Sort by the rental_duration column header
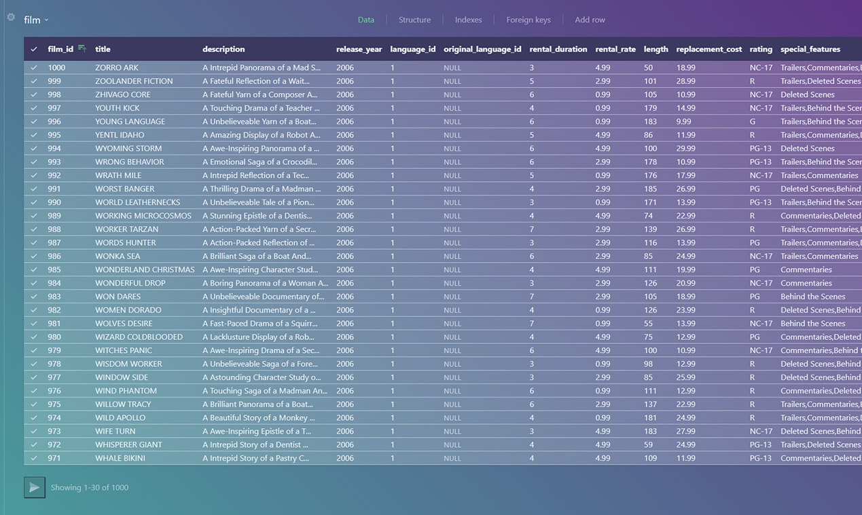Screen dimensions: 862x515 click(558, 49)
